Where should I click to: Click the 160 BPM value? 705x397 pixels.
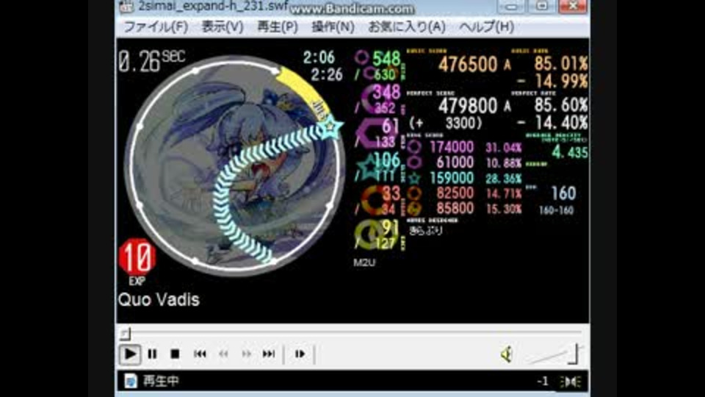(563, 193)
